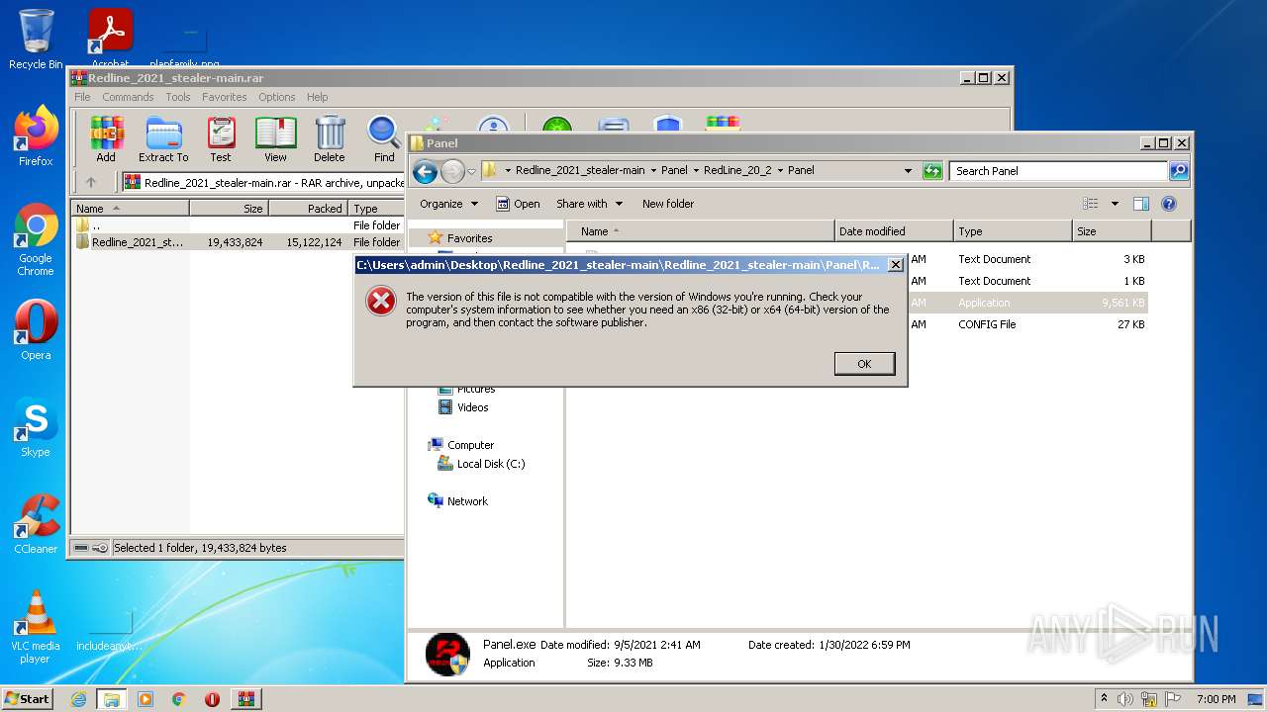Click the RedLine_20_2 breadcrumb segment
1267x712 pixels.
coord(737,170)
